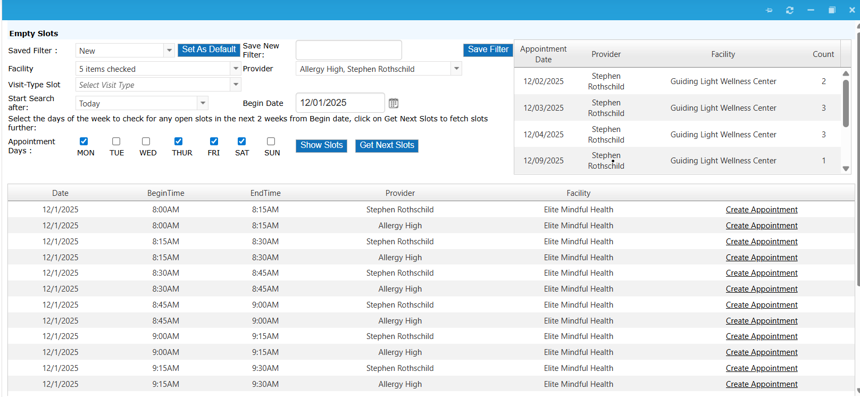Viewport: 860px width, 397px height.
Task: Click the summary grid scroll-down arrow
Action: (846, 169)
